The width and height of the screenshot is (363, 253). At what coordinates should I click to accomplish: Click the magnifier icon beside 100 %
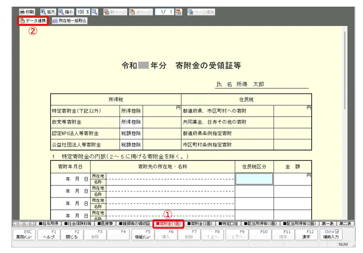(95, 12)
